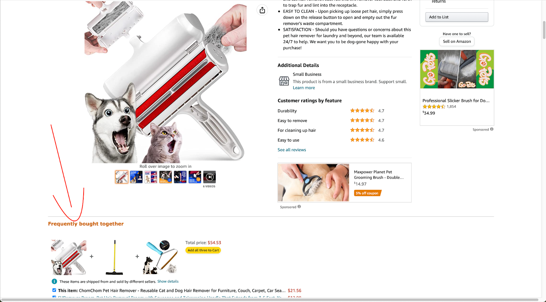The image size is (546, 302).
Task: Click the Sponsored info icon under GoPets ad
Action: tap(492, 129)
